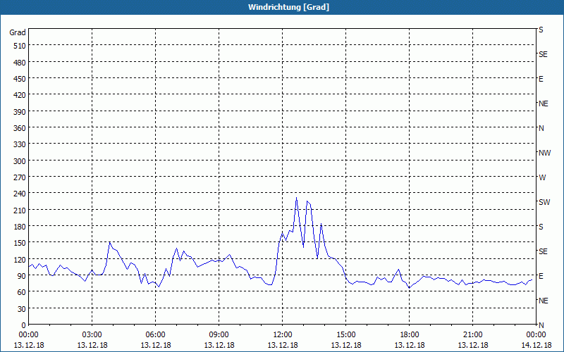This screenshot has height=352, width=564.
Task: Click the 450 y-axis label
Action: [x=20, y=79]
